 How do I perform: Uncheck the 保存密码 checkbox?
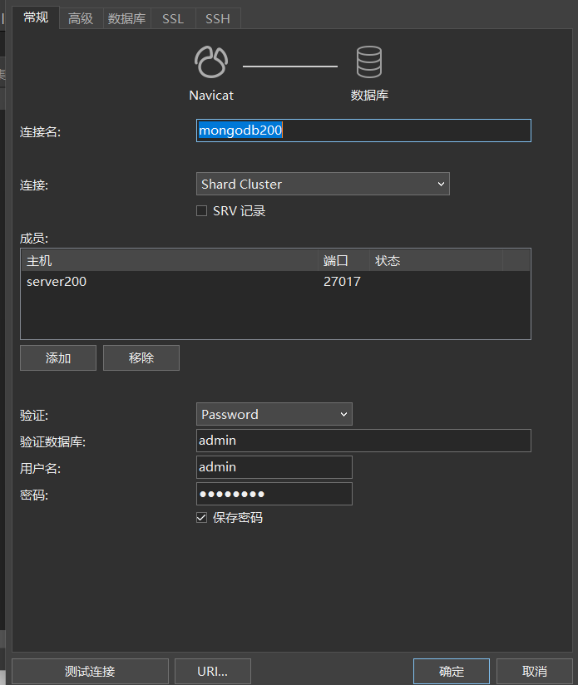point(201,518)
